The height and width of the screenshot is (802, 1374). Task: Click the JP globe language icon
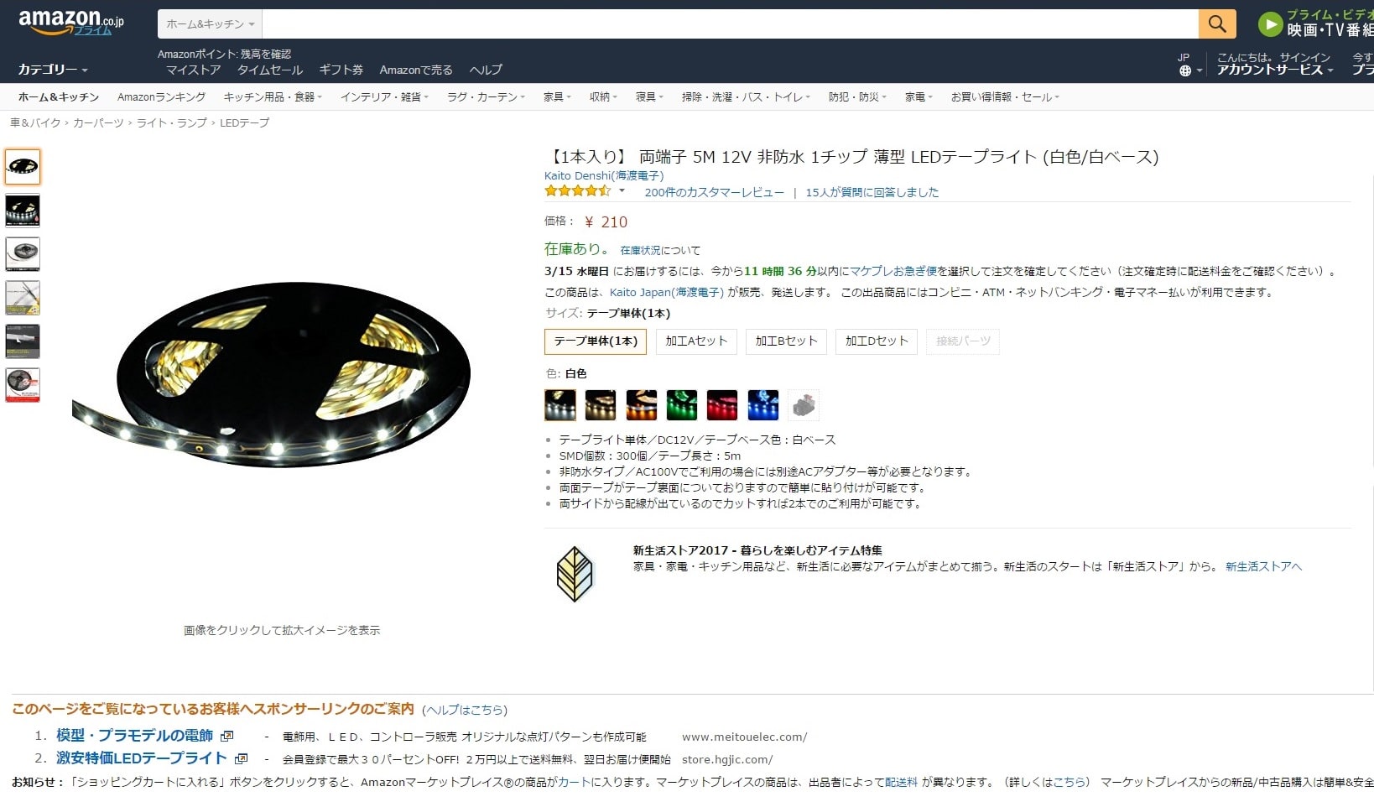point(1185,70)
